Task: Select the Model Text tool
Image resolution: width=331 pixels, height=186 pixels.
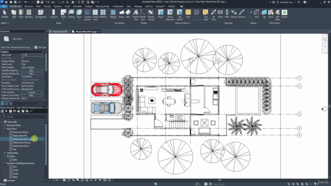Action: tap(136, 15)
